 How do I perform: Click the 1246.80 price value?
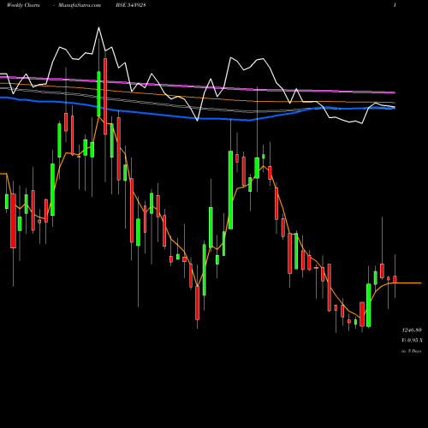coord(412,330)
